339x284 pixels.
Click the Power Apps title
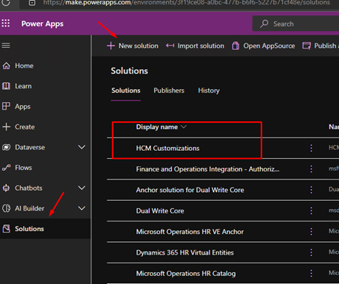tap(42, 24)
